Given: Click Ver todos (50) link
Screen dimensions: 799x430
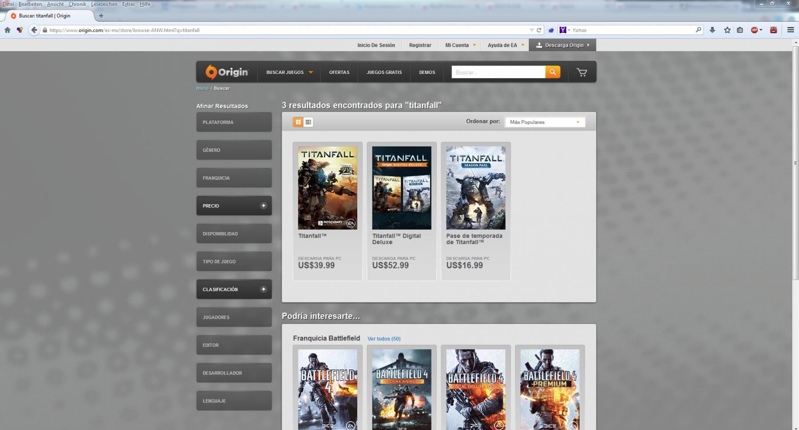Looking at the screenshot, I should click(384, 339).
